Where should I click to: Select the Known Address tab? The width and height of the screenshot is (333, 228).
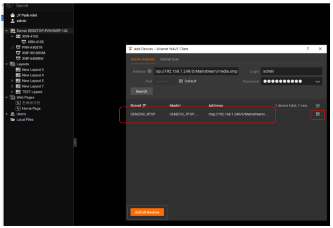tap(143, 59)
